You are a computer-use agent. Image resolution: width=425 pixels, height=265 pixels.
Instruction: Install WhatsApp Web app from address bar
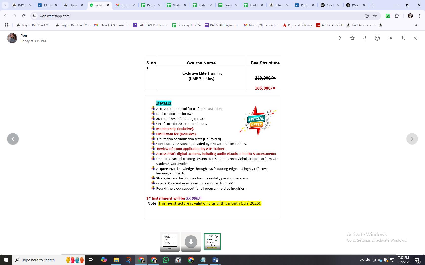367,16
